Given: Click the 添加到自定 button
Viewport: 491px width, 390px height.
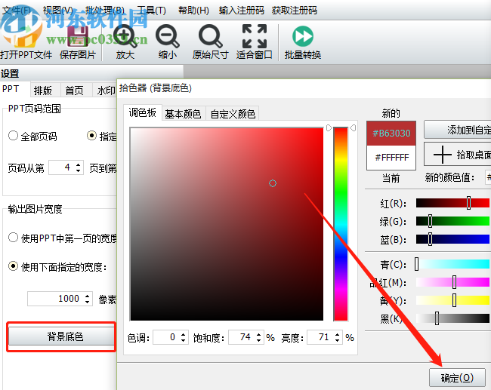Looking at the screenshot, I should tap(458, 130).
